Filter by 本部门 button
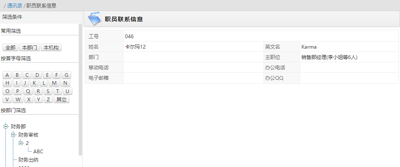This screenshot has width=400, height=167. [x=29, y=48]
